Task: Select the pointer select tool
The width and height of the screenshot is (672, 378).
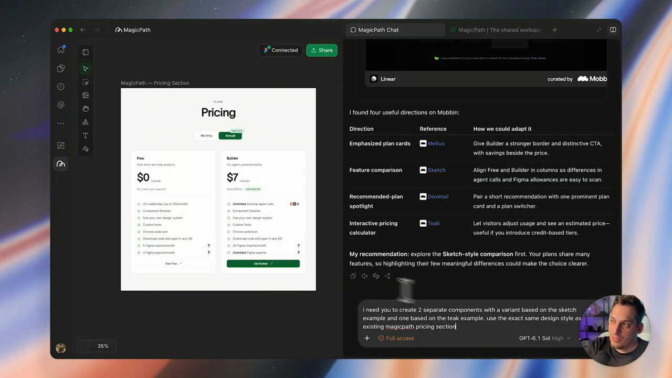Action: pos(86,69)
